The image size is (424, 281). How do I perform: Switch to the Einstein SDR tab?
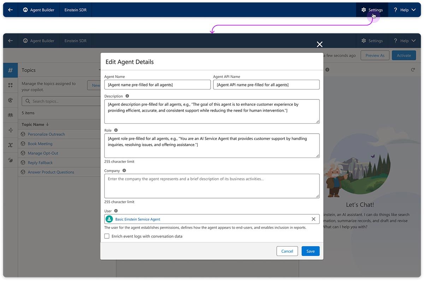tap(75, 10)
